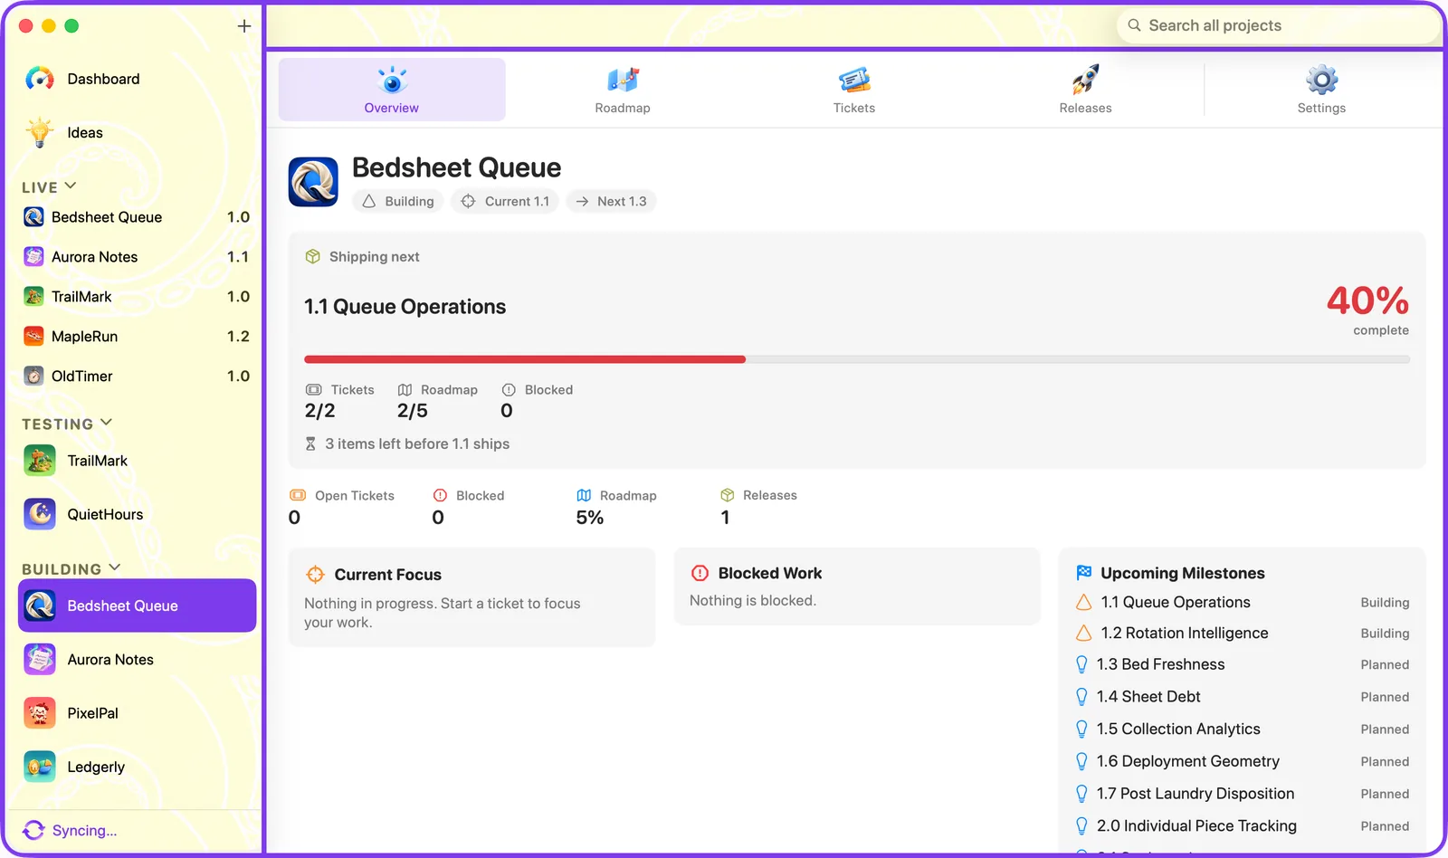Open Ledgerly in Building section
Viewport: 1448px width, 858px height.
tap(137, 767)
